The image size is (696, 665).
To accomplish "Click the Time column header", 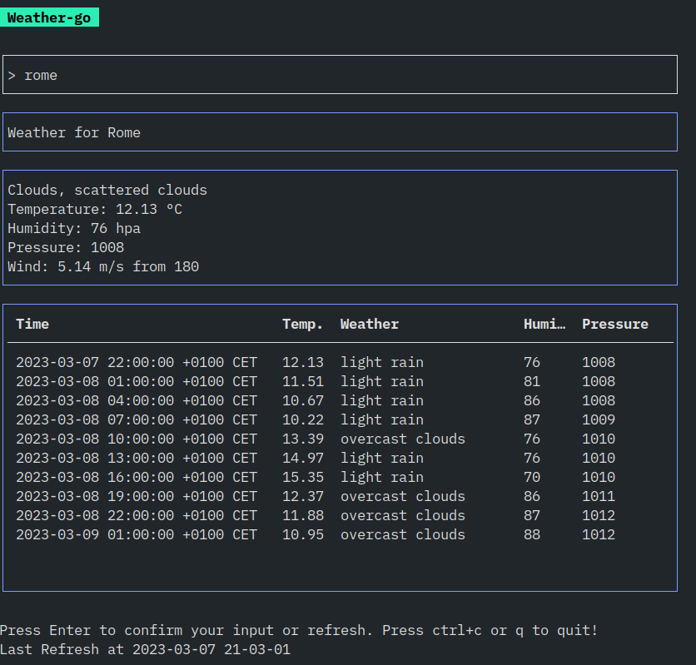I will (32, 324).
